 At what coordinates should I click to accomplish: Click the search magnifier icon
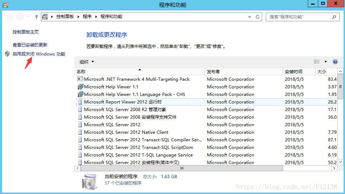coord(334,17)
